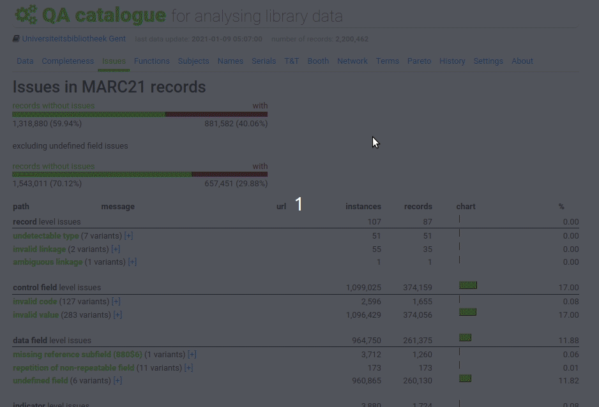Select the T&T tab

pos(291,61)
